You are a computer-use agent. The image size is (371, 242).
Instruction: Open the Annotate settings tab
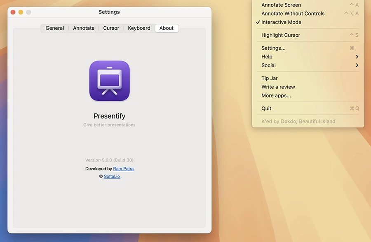pos(84,28)
